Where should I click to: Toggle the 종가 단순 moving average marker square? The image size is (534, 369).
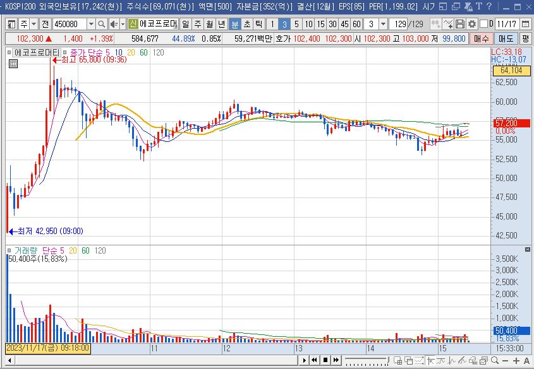click(x=64, y=52)
